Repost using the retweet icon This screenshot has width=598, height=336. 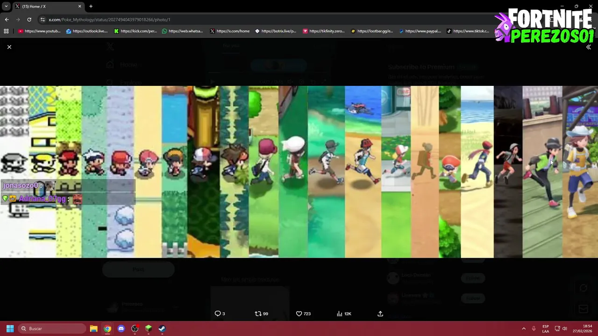click(x=258, y=314)
